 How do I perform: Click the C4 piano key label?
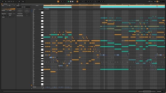click(x=33, y=26)
